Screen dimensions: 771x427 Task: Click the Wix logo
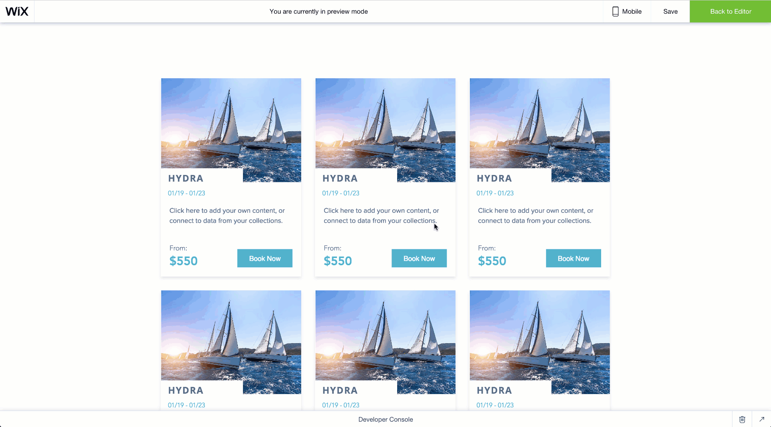point(17,11)
